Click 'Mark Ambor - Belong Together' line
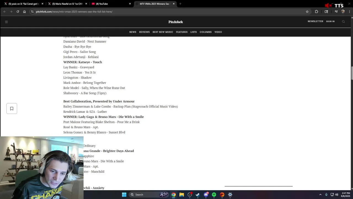 (x=85, y=83)
